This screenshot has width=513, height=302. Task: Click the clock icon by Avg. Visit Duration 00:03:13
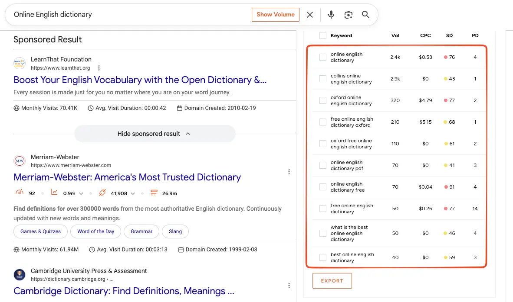92,250
